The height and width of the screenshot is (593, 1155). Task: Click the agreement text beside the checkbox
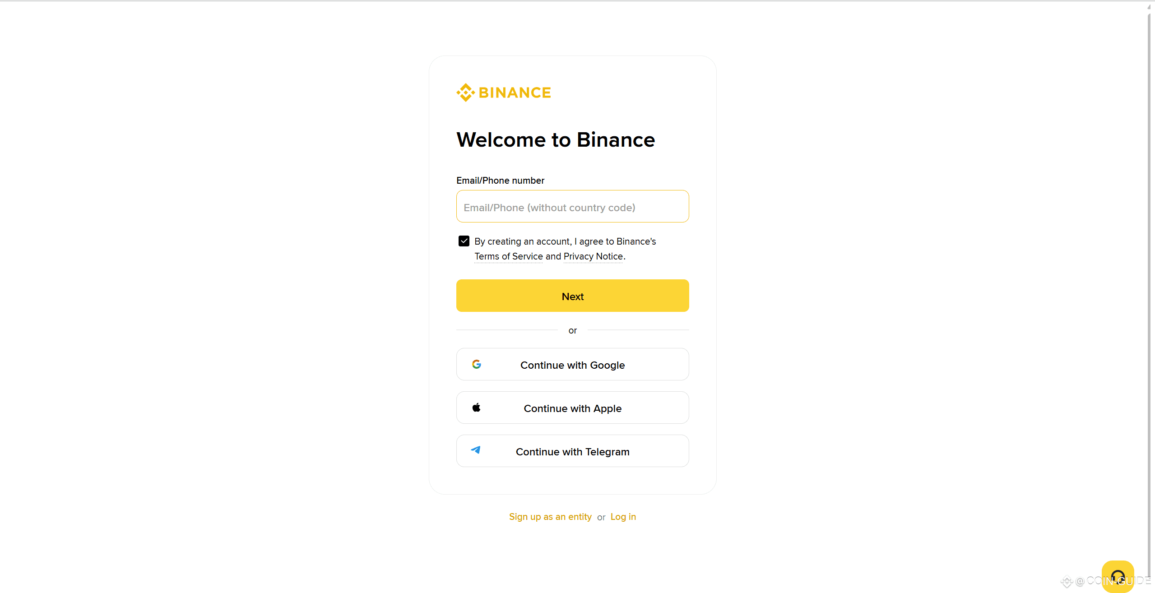pos(565,249)
